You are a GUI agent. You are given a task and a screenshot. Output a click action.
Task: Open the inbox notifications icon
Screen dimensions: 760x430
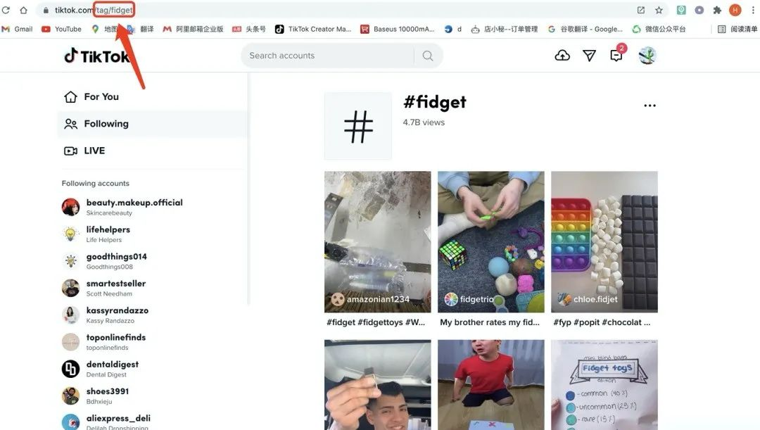click(616, 56)
